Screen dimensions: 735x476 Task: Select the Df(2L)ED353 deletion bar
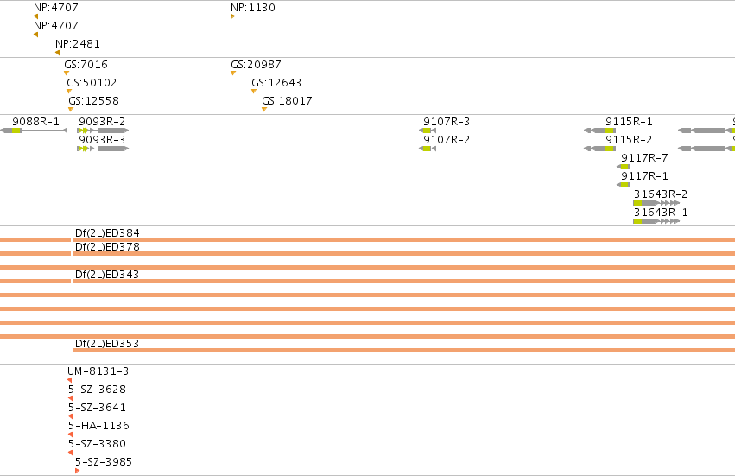point(404,351)
